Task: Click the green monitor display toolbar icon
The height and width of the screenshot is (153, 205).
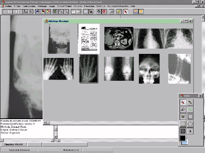Action: pos(55,11)
